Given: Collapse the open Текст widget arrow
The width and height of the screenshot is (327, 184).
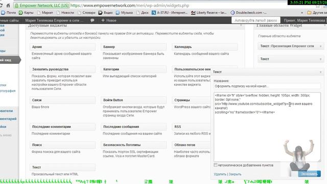Looking at the screenshot, I should (x=320, y=72).
